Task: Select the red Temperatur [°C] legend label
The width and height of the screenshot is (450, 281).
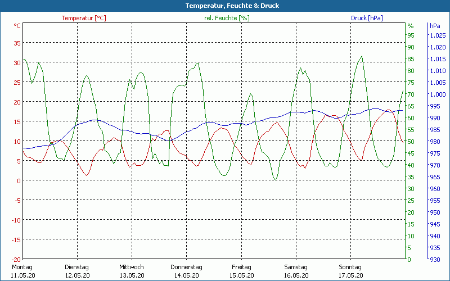Action: [84, 18]
